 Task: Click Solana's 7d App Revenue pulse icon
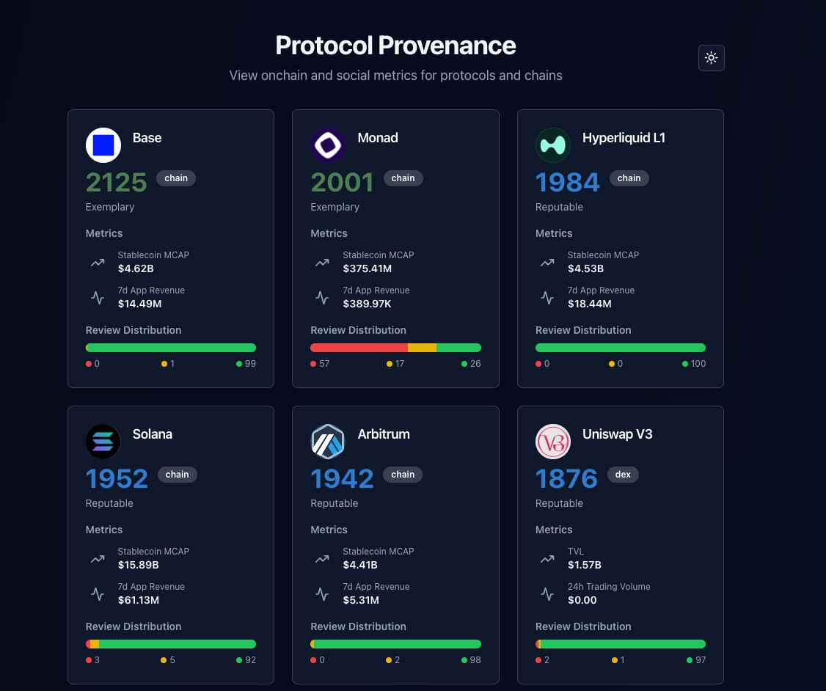coord(98,593)
